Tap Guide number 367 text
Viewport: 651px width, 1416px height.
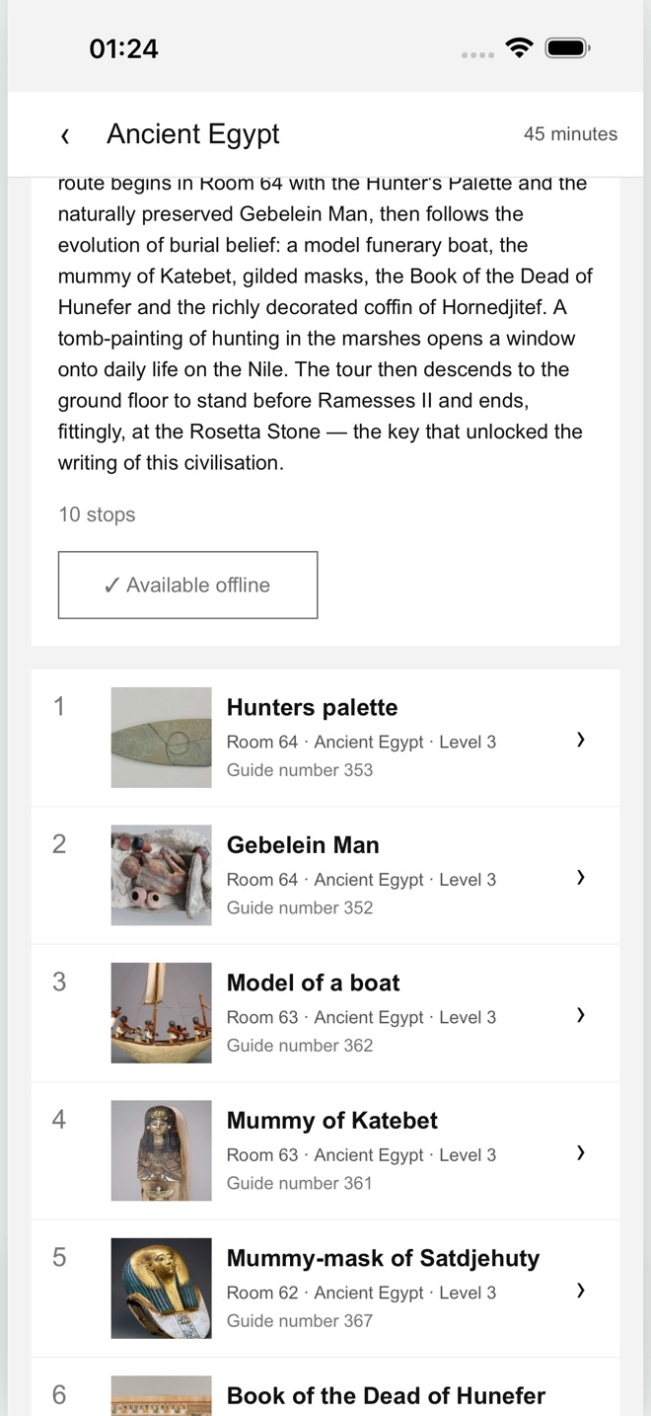(x=300, y=1320)
